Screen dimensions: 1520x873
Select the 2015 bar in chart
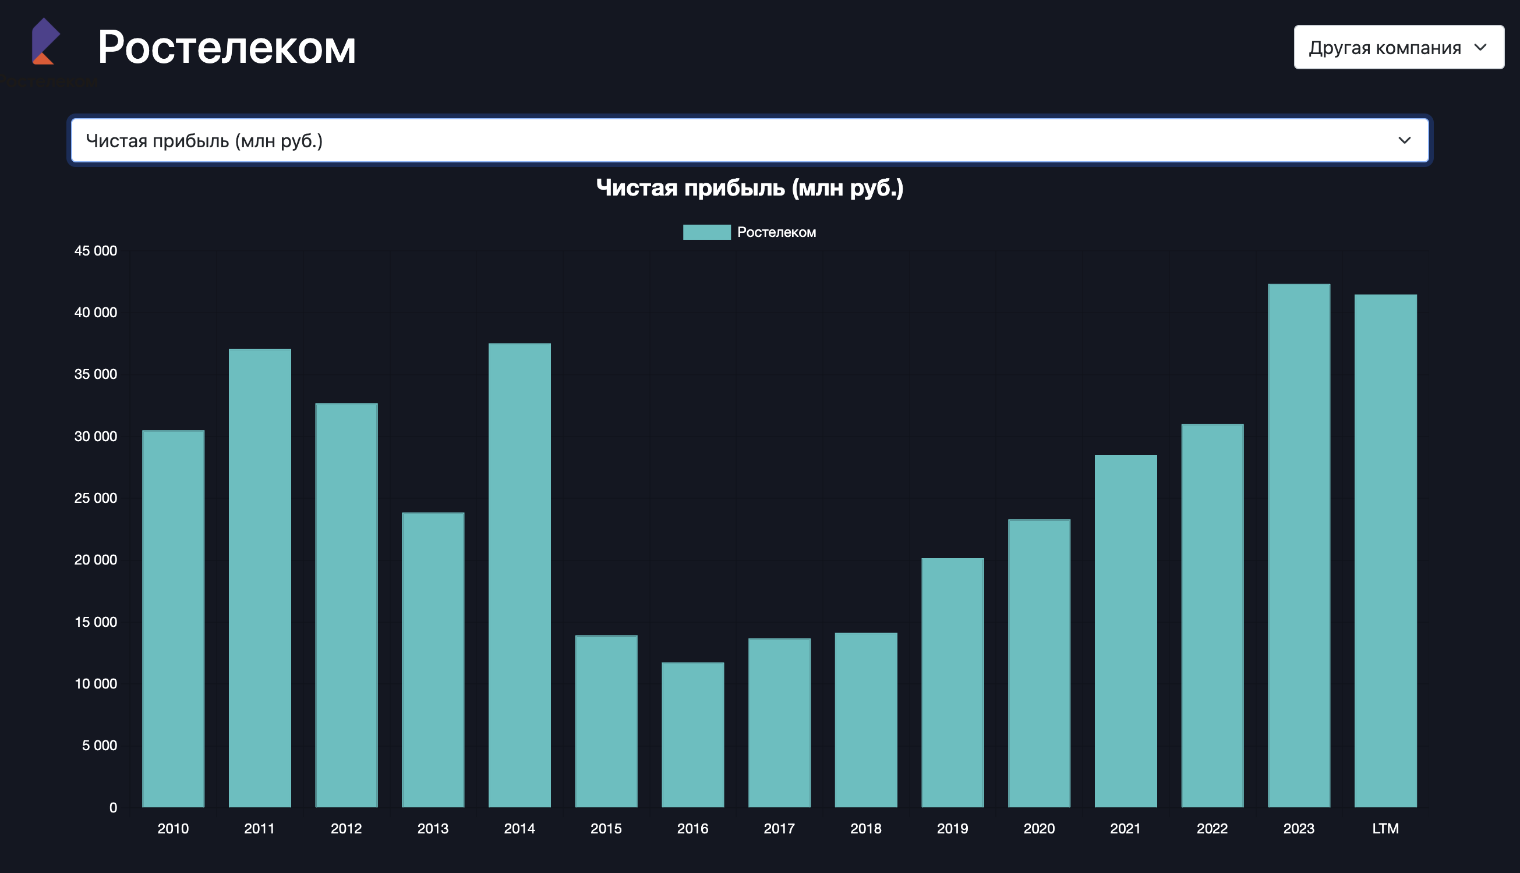click(606, 721)
